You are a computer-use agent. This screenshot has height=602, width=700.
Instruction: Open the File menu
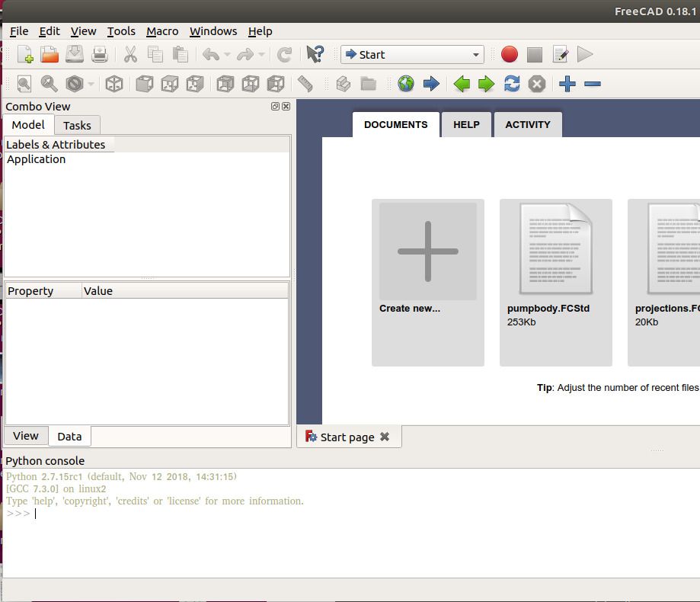coord(19,31)
